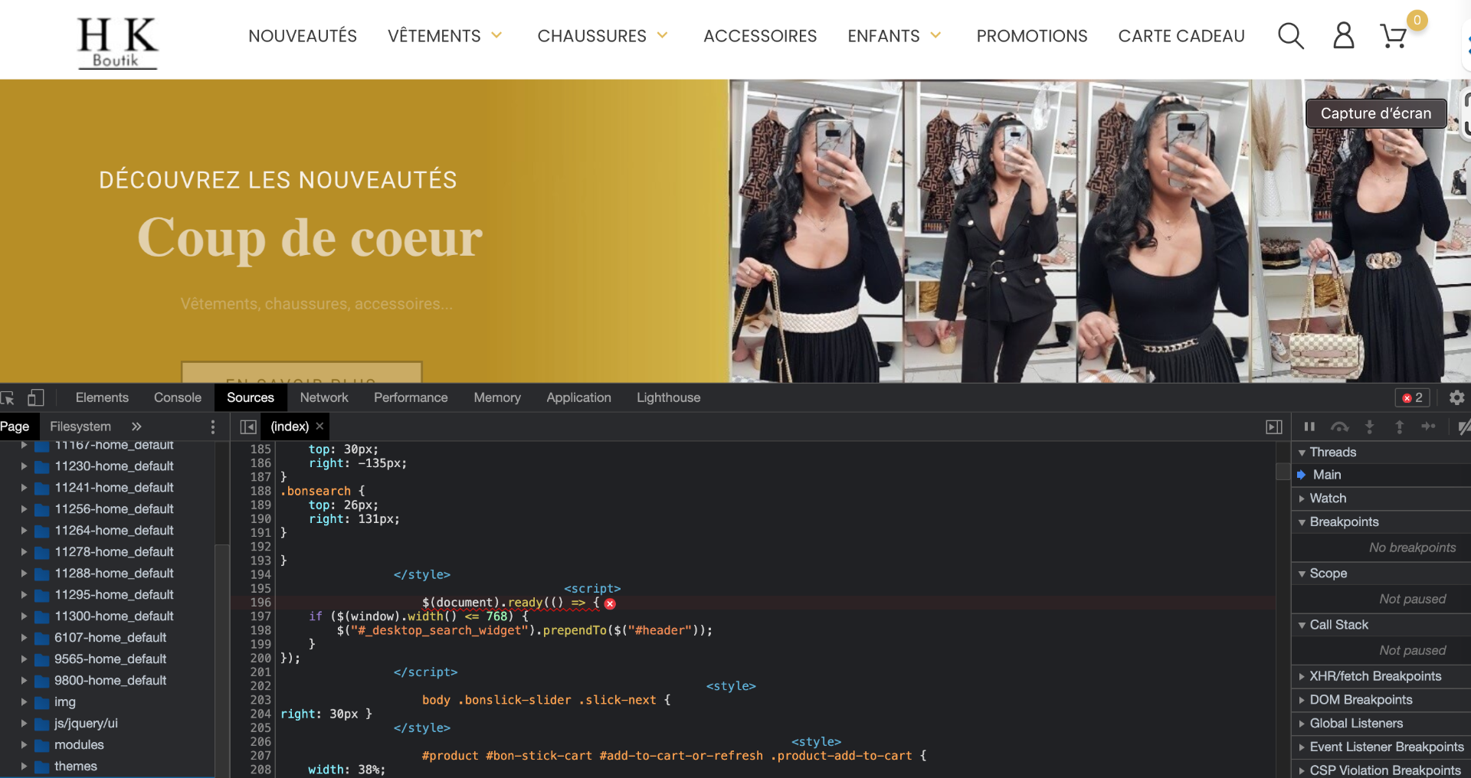This screenshot has width=1471, height=778.
Task: Click the folder icon of 11230-home_default
Action: pos(42,466)
